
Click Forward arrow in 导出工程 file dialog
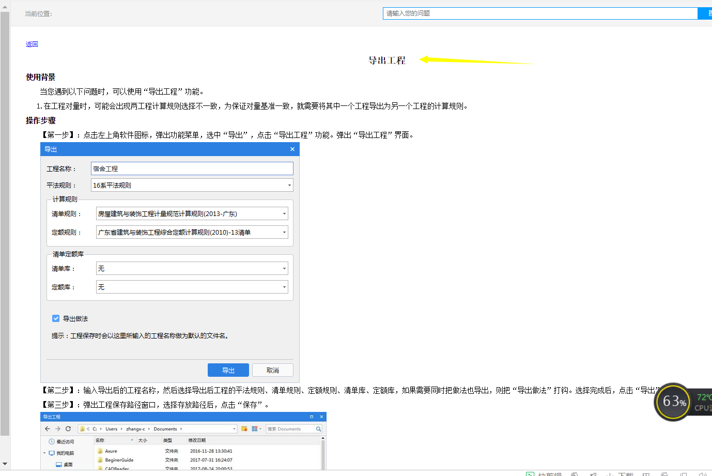tap(58, 429)
